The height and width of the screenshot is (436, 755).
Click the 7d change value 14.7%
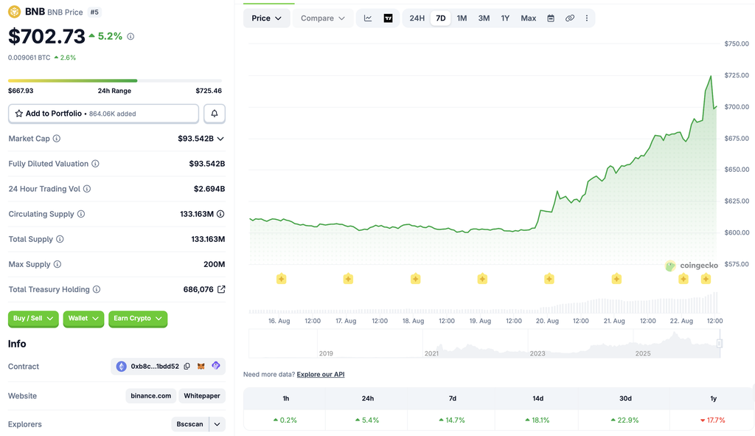click(x=452, y=420)
